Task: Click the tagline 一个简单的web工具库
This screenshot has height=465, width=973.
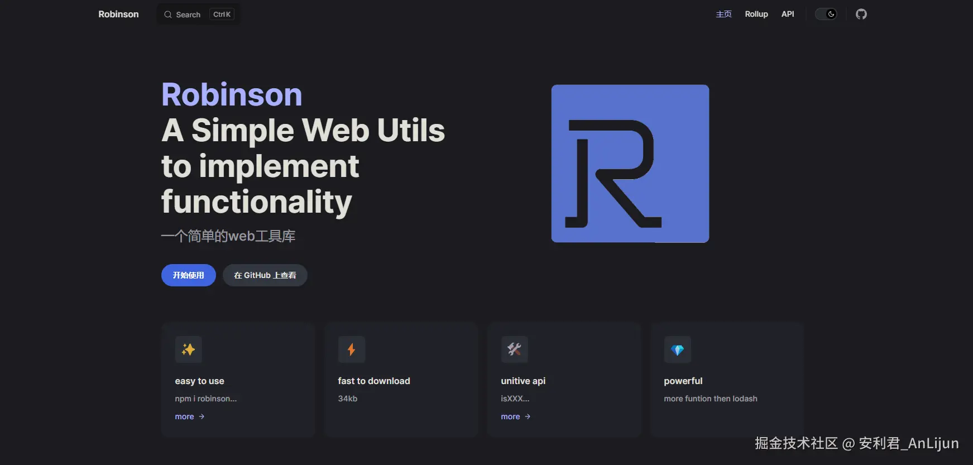Action: pos(228,236)
